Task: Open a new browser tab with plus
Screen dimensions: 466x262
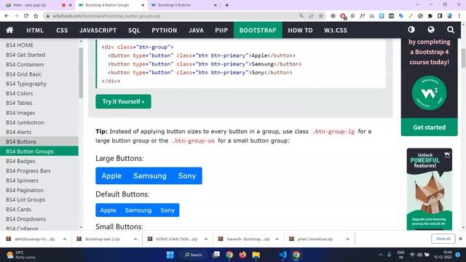Action: [226, 5]
